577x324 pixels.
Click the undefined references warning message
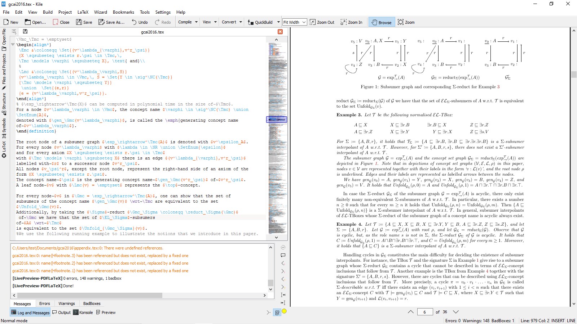click(88, 248)
